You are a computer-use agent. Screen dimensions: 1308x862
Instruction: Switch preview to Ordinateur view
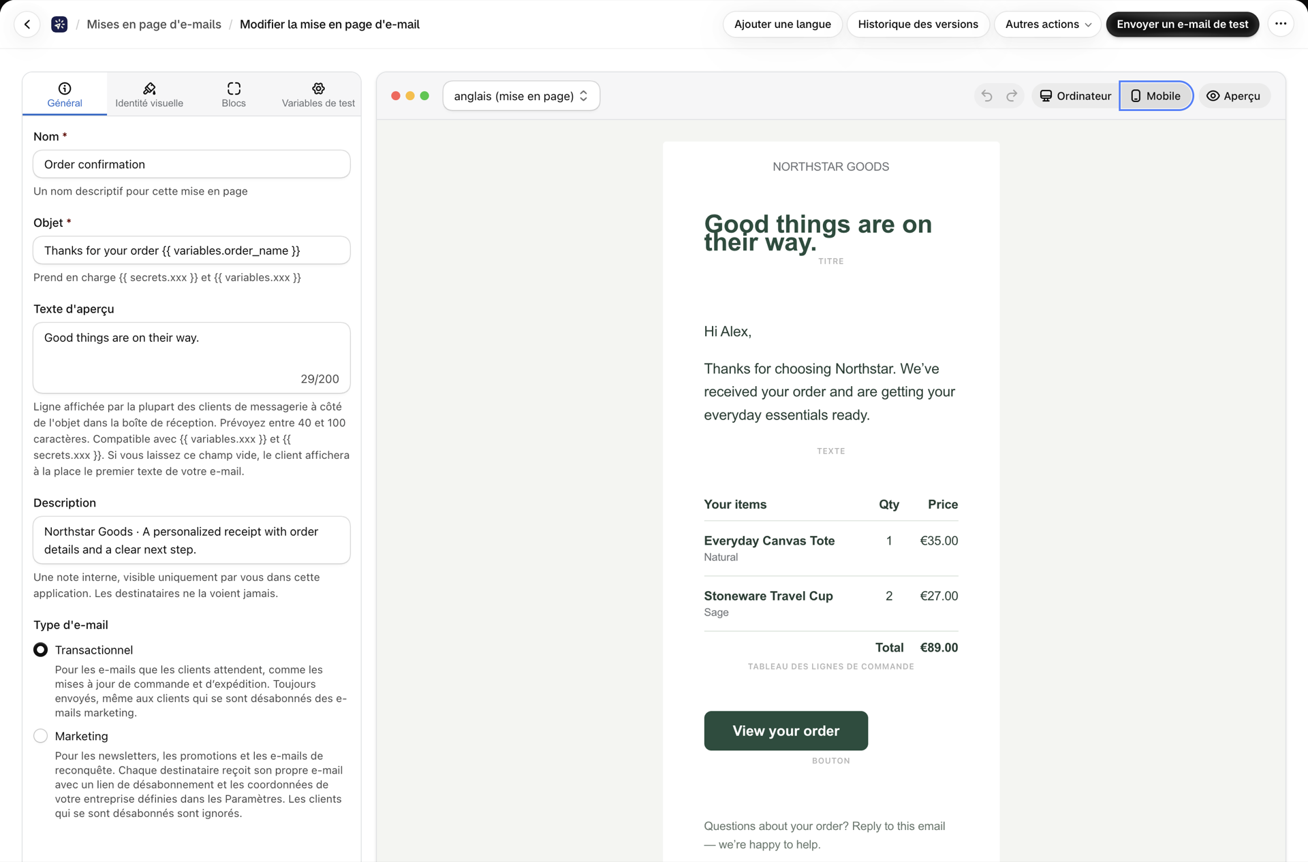[x=1075, y=96]
